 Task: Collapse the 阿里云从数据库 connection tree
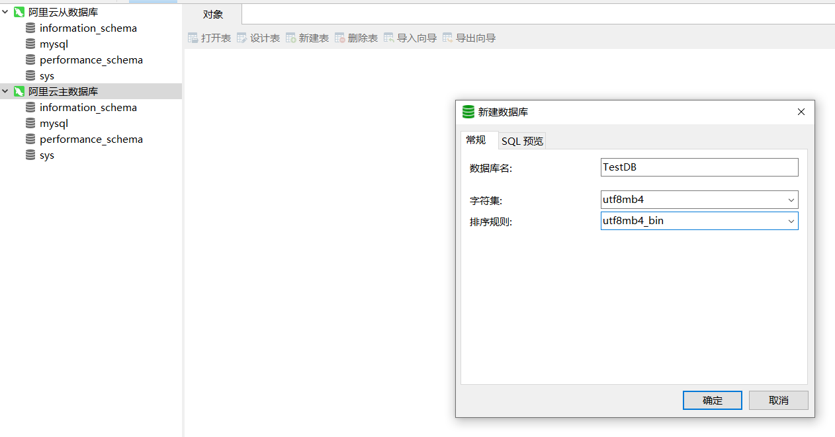click(x=5, y=12)
